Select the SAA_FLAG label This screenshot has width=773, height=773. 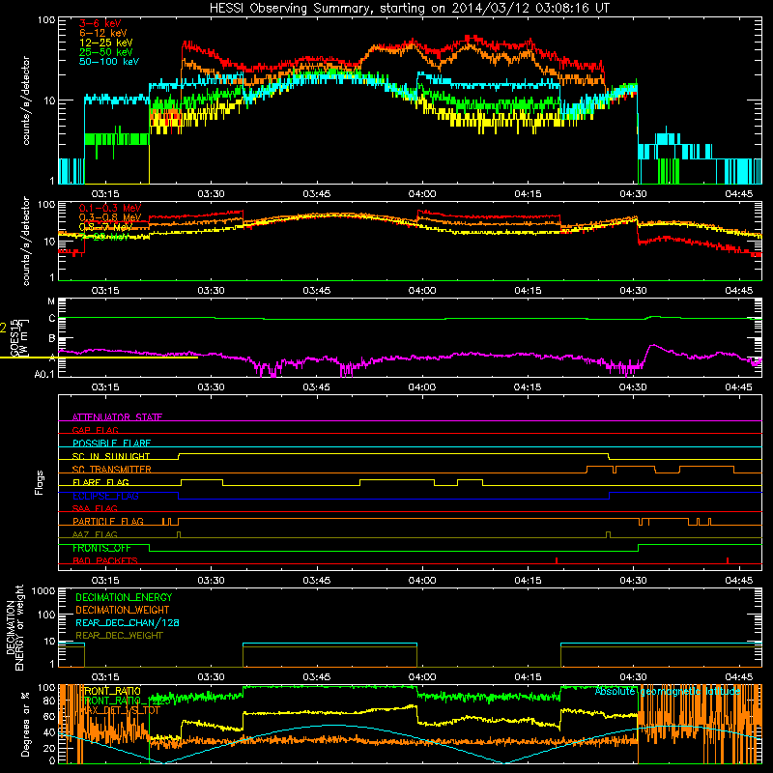tap(95, 508)
